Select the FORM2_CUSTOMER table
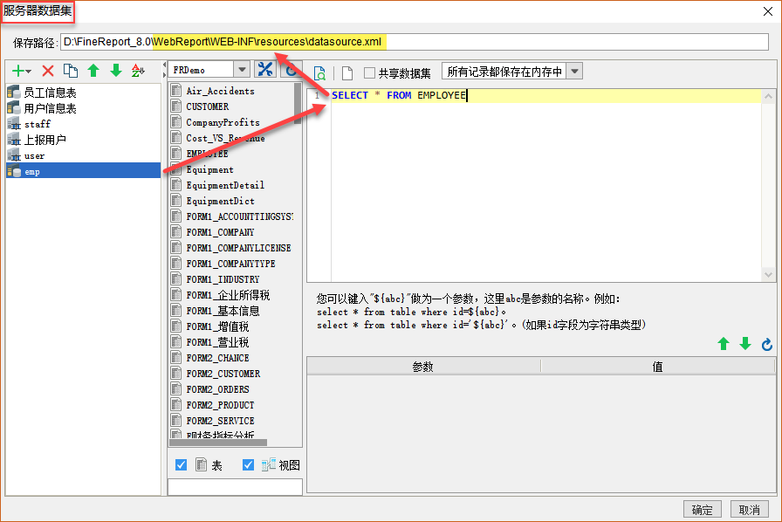The height and width of the screenshot is (522, 782). [223, 374]
